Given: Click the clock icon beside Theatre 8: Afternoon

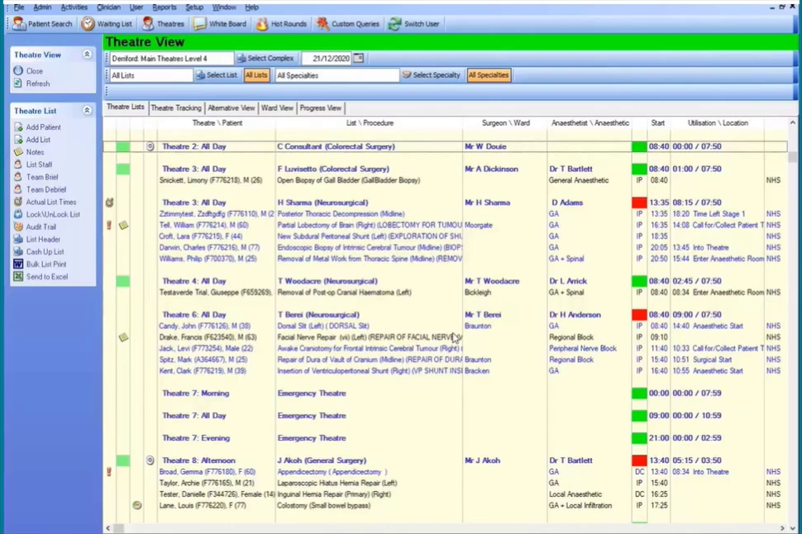Looking at the screenshot, I should 150,460.
